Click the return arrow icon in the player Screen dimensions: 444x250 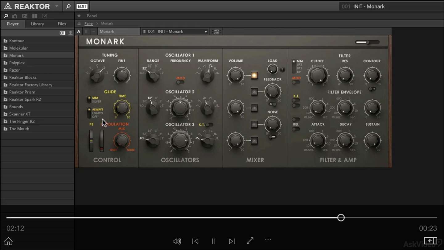430,241
